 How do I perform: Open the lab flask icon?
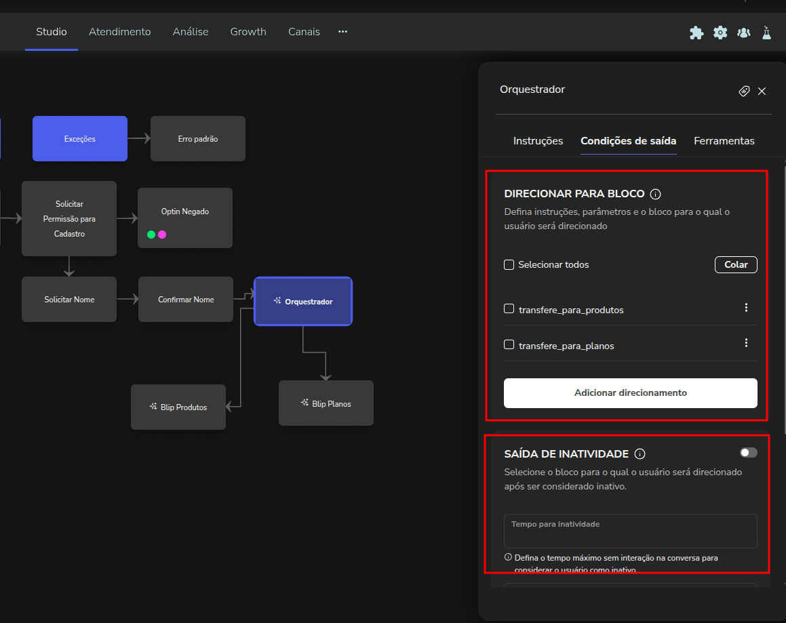tap(767, 33)
